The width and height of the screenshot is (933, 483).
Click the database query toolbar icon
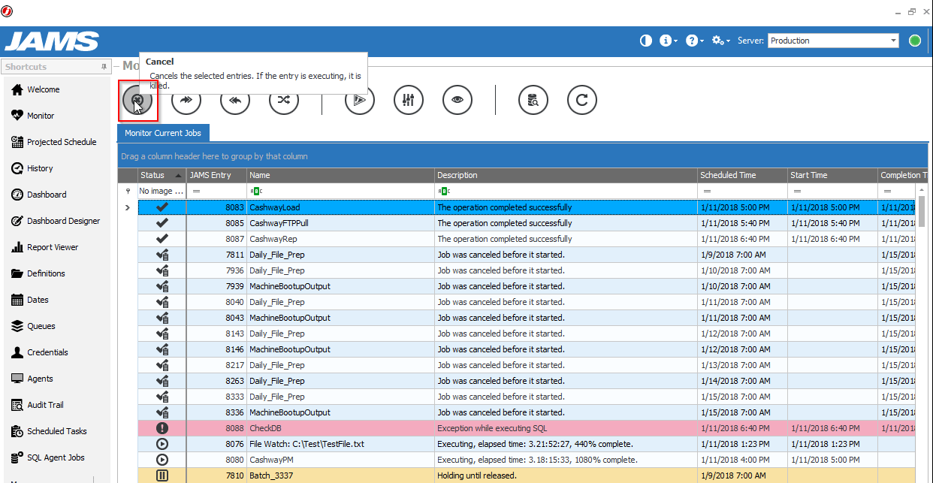533,99
